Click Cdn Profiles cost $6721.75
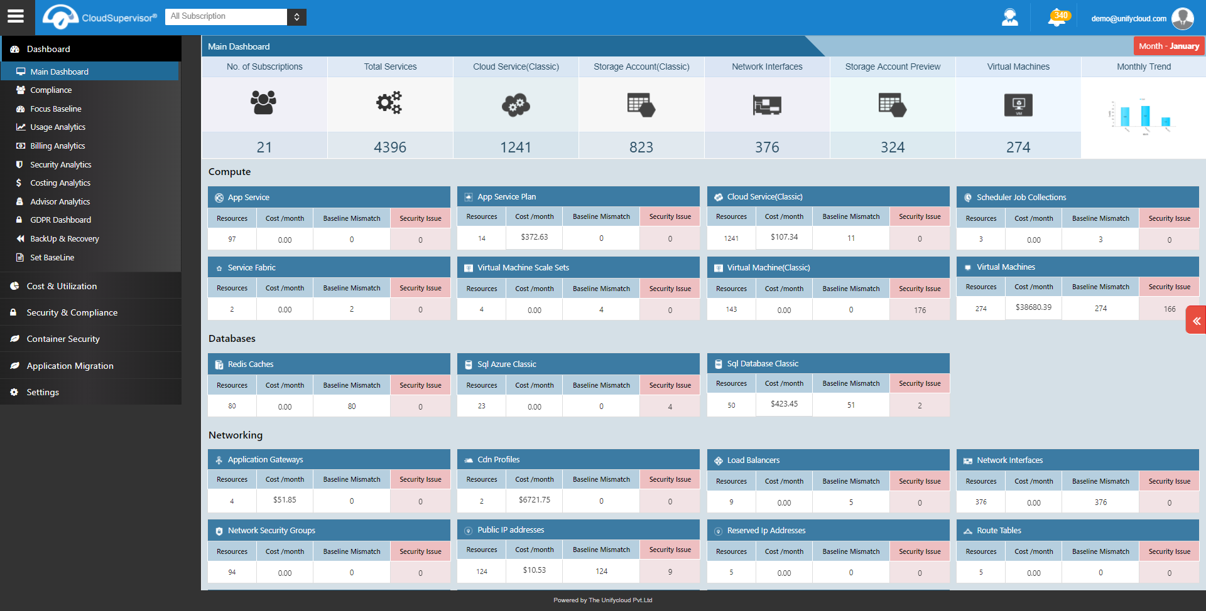 535,500
